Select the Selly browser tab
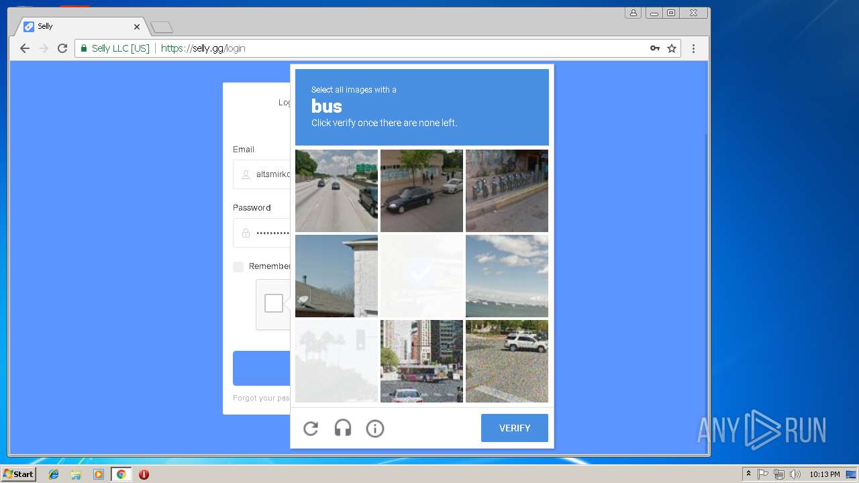The height and width of the screenshot is (483, 859). (x=82, y=27)
